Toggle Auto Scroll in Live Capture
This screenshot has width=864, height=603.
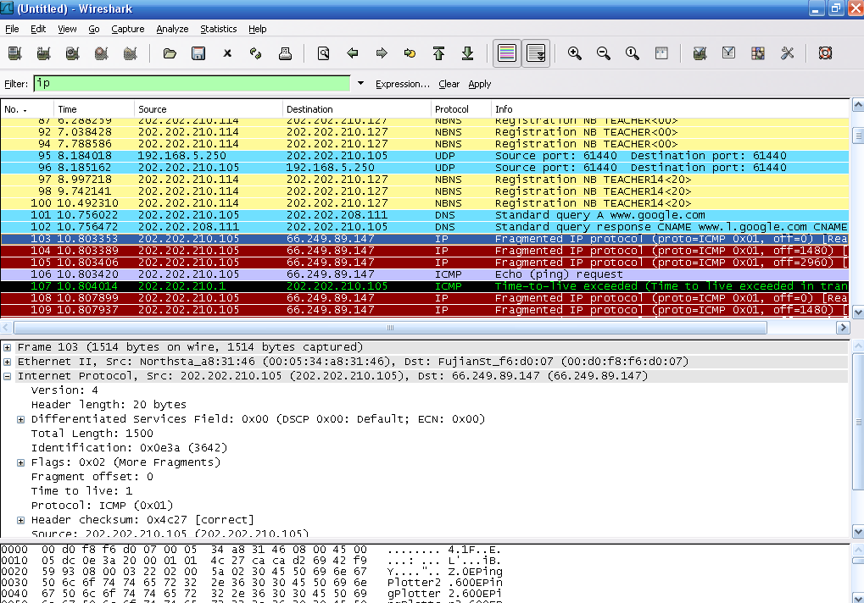535,53
